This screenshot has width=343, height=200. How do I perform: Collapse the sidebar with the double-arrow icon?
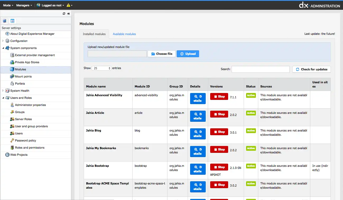tap(68, 14)
